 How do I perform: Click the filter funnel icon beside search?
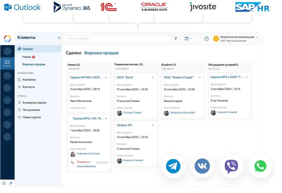(x=175, y=39)
